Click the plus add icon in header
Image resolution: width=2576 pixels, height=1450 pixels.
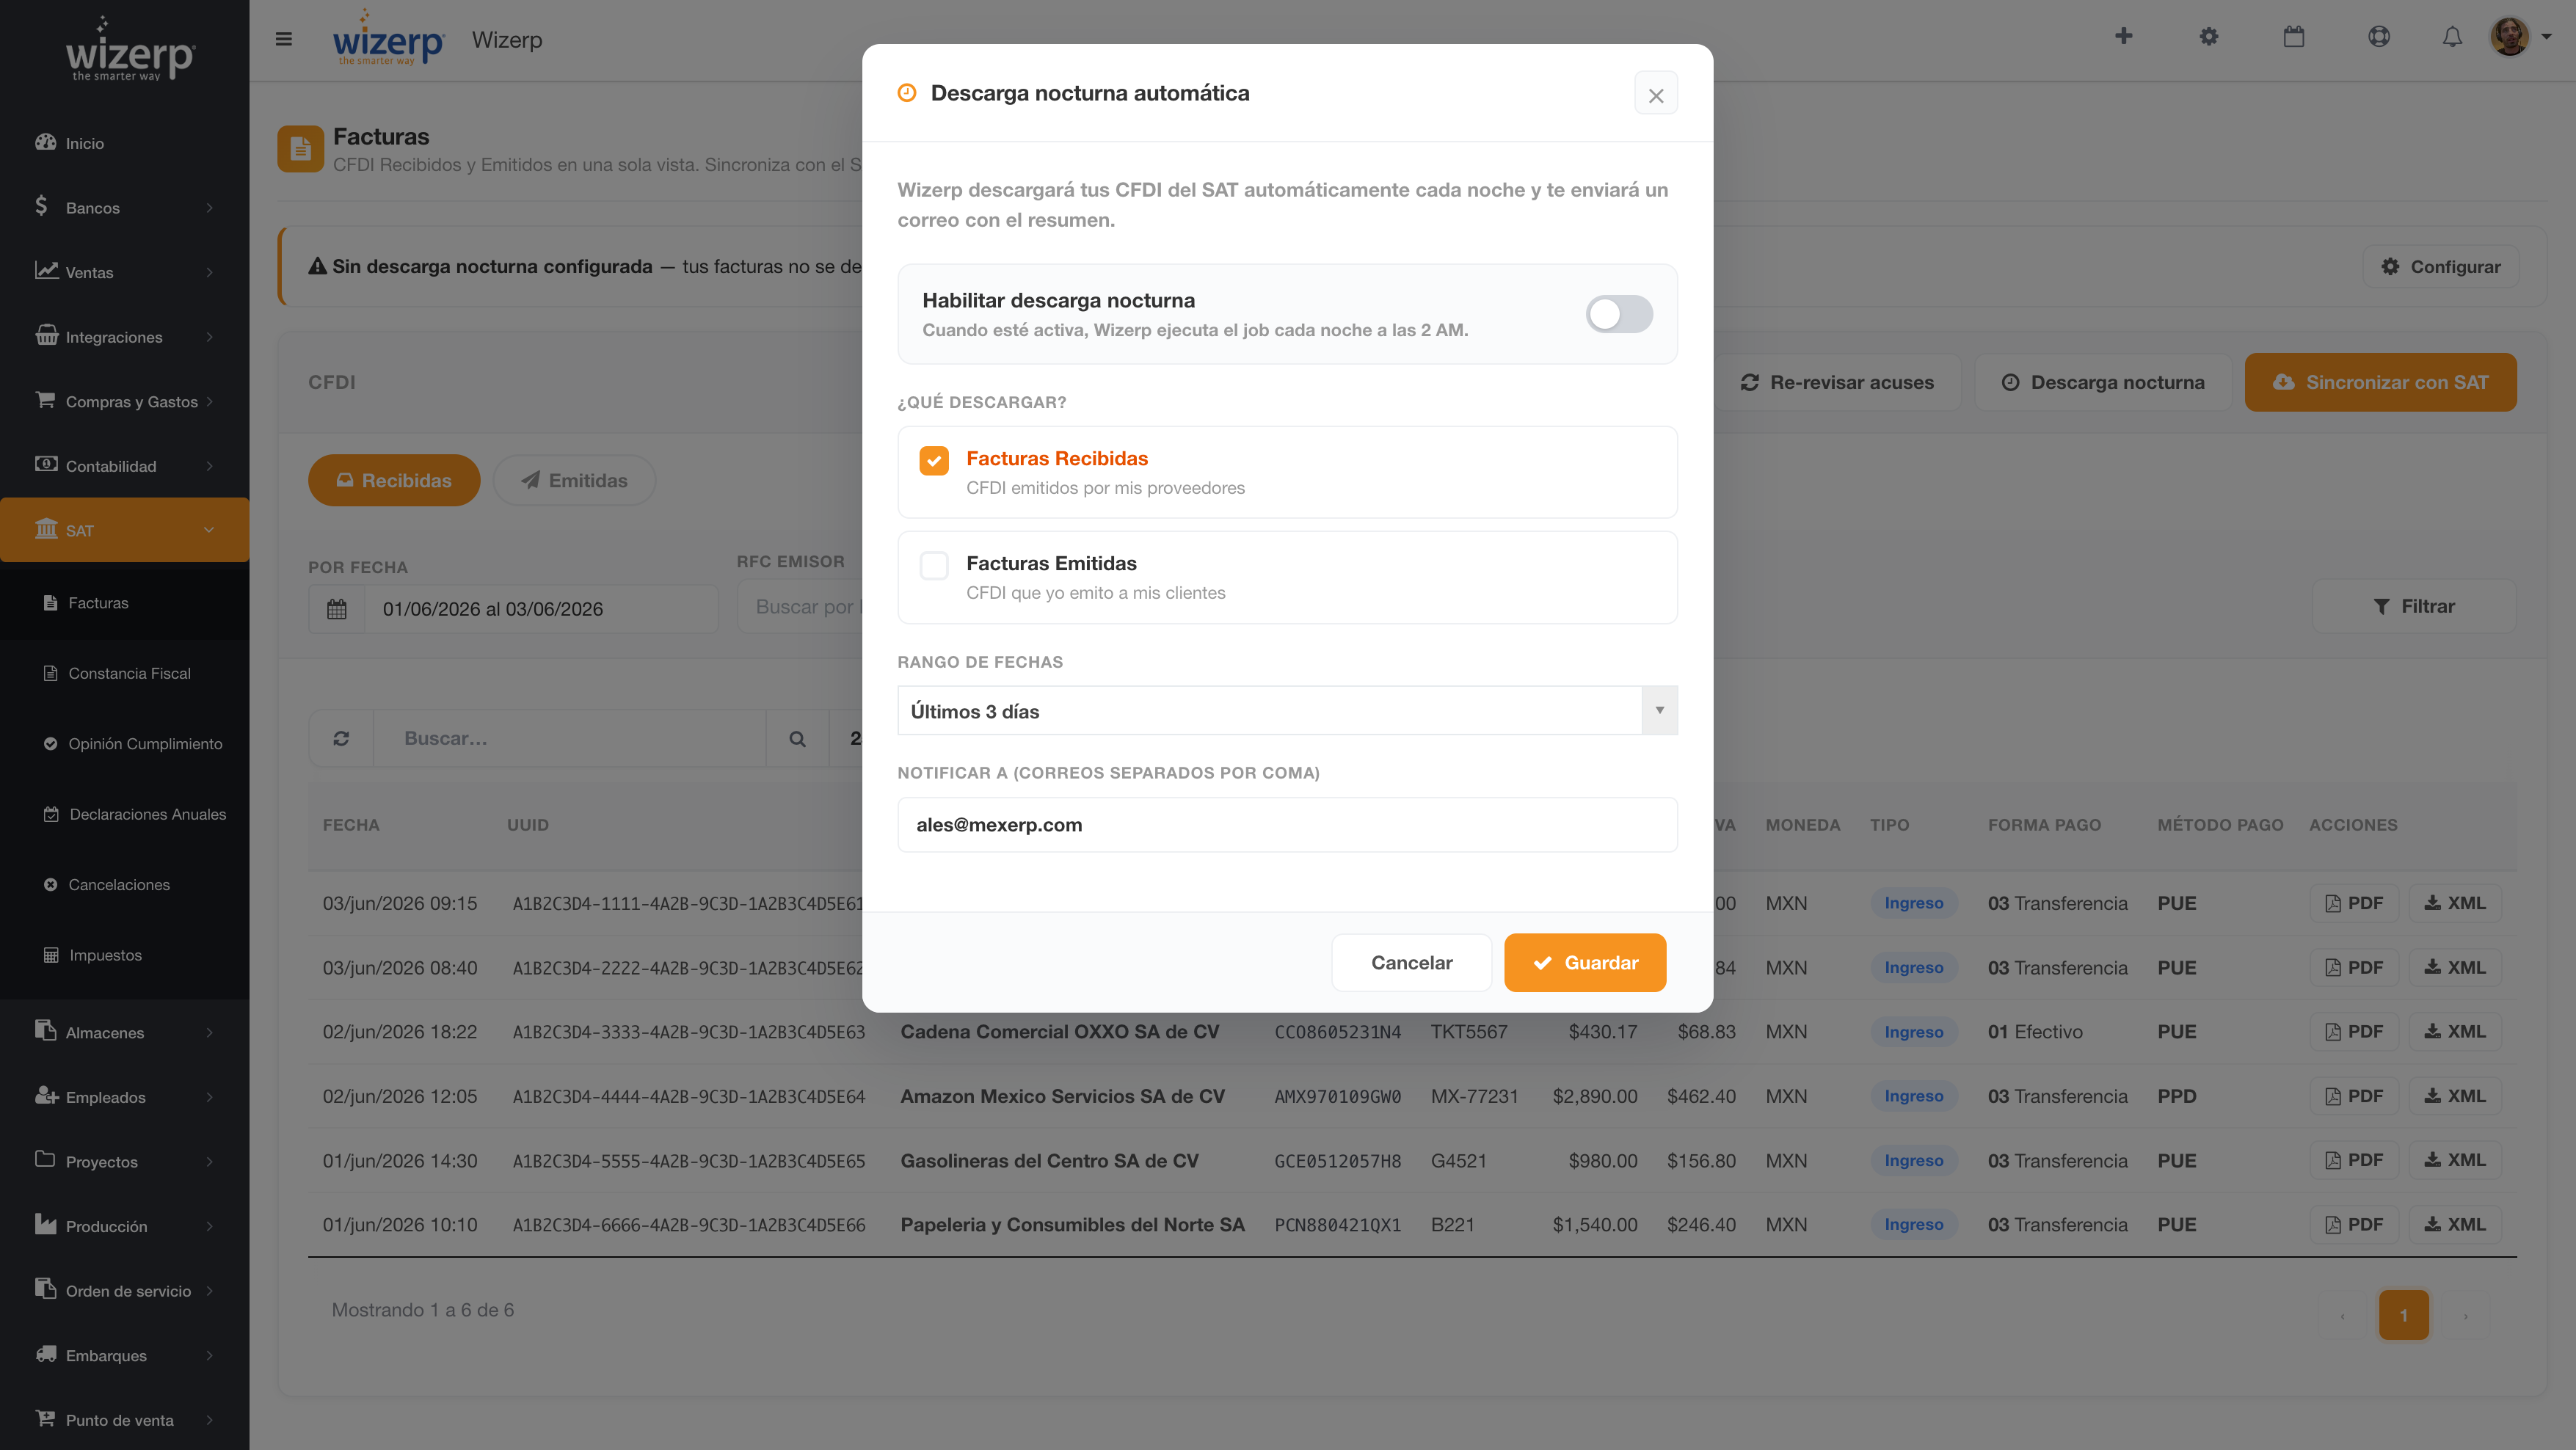2124,37
